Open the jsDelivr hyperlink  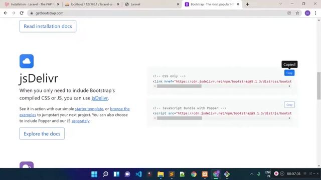(x=100, y=98)
